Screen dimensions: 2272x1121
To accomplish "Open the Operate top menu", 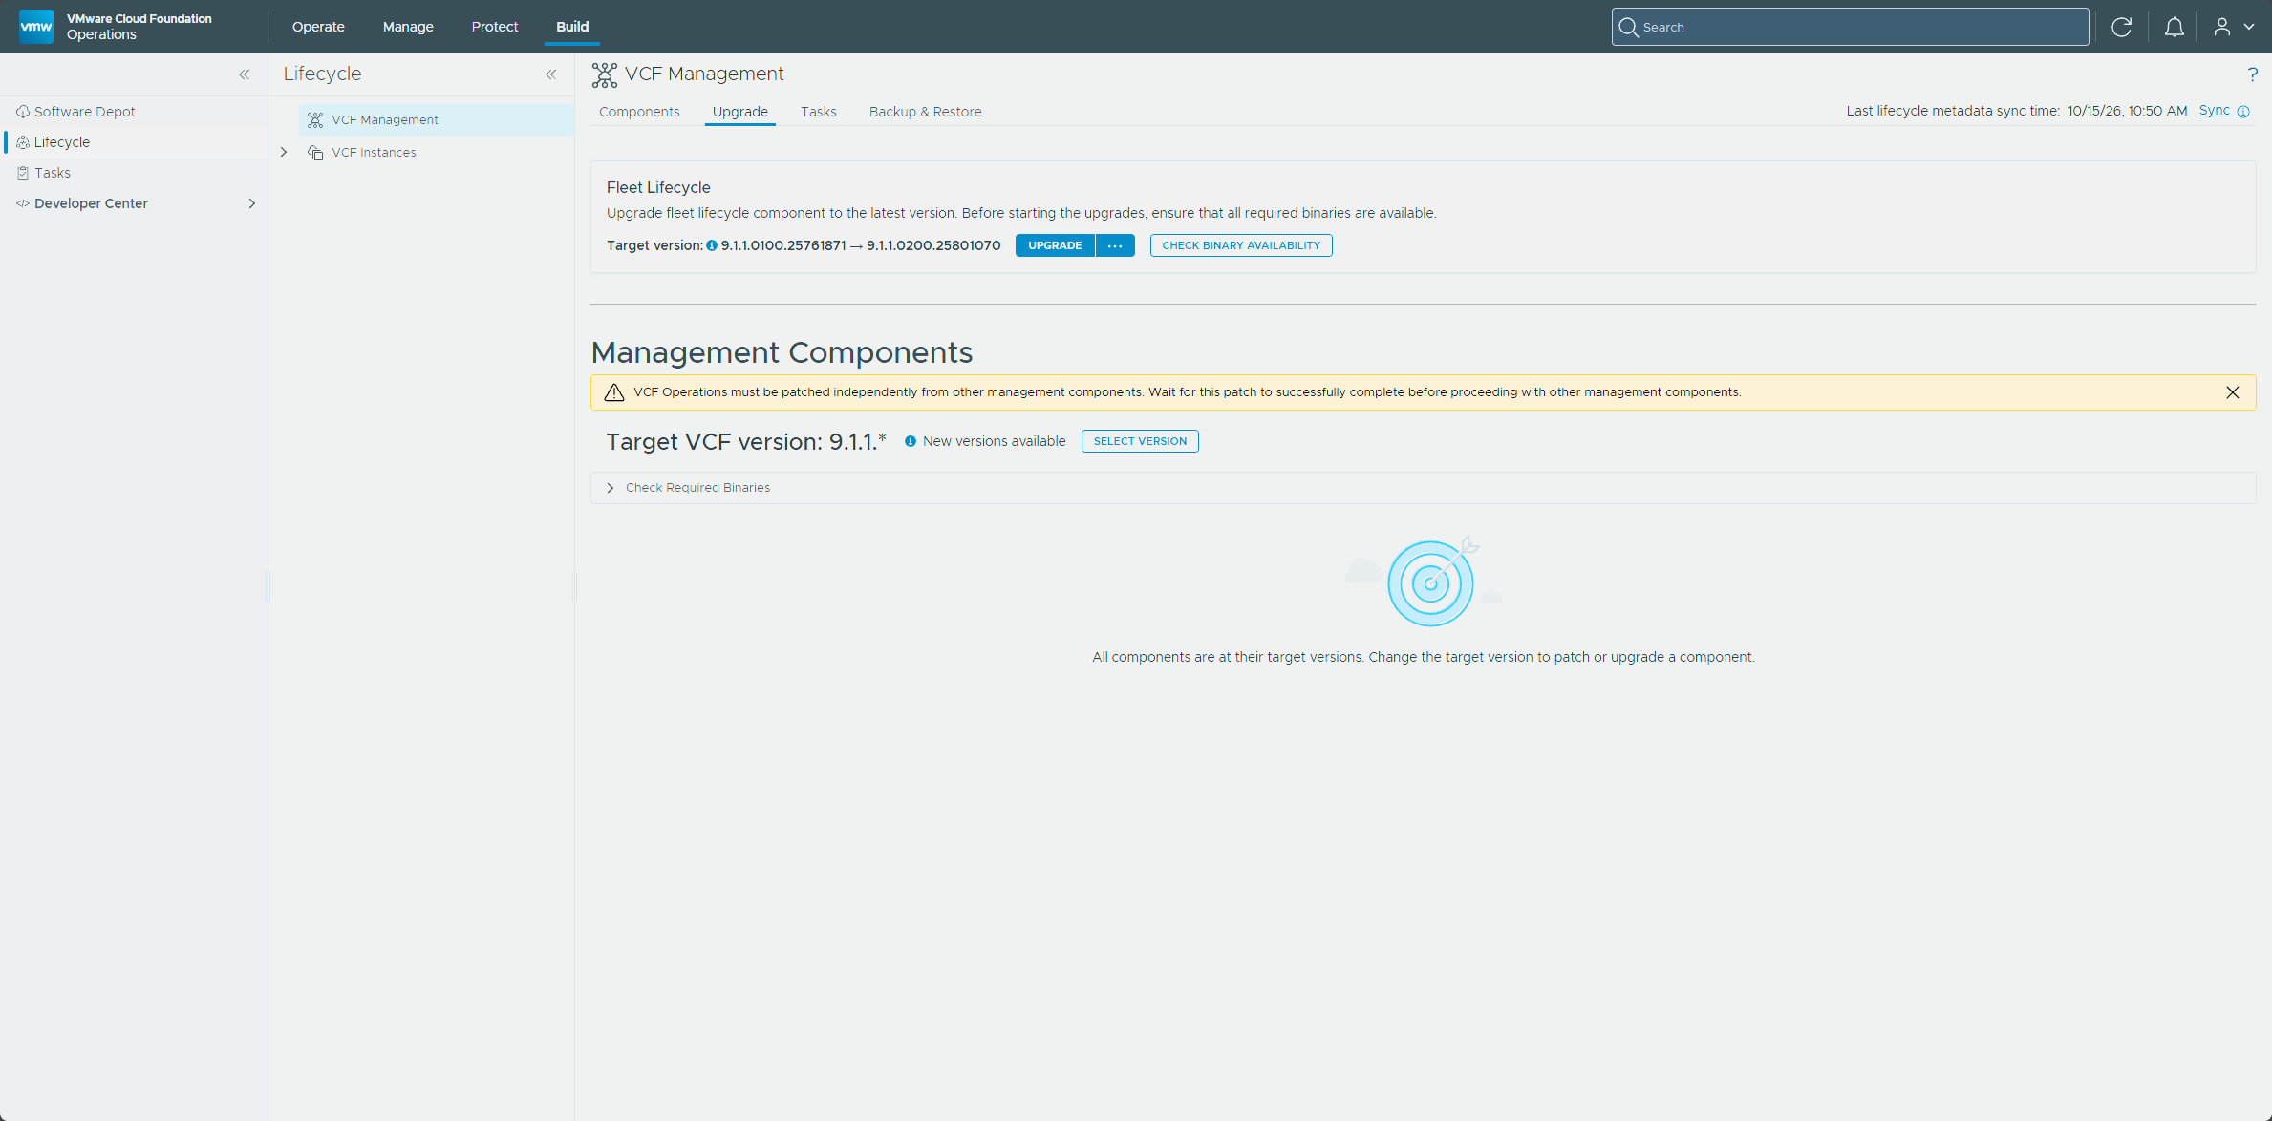I will pyautogui.click(x=318, y=27).
